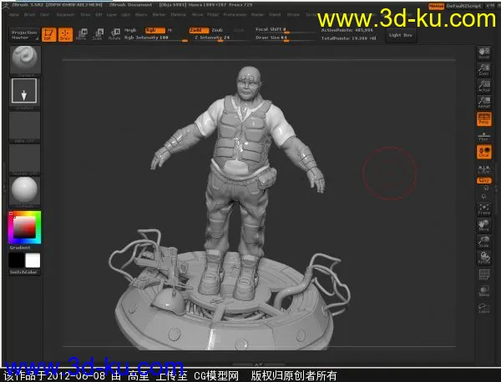The image size is (501, 382).
Task: Click the right shelf Move view icon
Action: tap(484, 226)
